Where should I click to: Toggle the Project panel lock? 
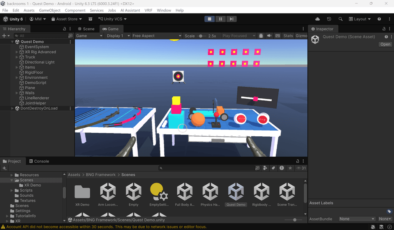click(297, 161)
